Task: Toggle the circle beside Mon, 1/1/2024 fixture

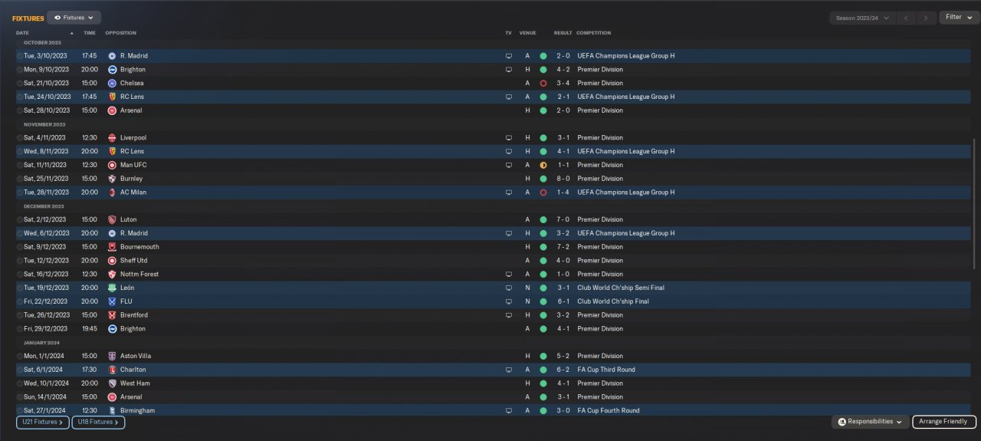Action: [20, 356]
